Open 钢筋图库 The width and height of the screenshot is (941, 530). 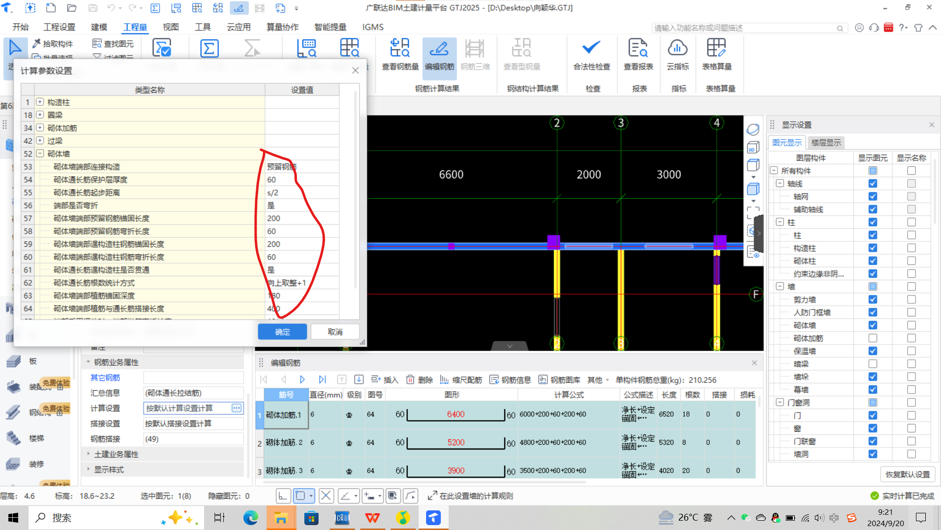(560, 379)
